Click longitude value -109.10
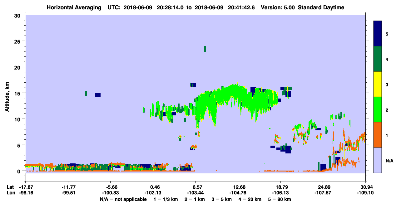 tap(365, 193)
